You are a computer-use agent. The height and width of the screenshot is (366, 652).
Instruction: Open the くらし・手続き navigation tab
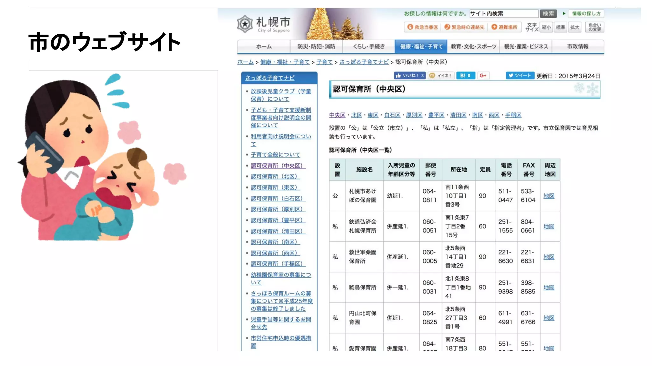point(368,46)
